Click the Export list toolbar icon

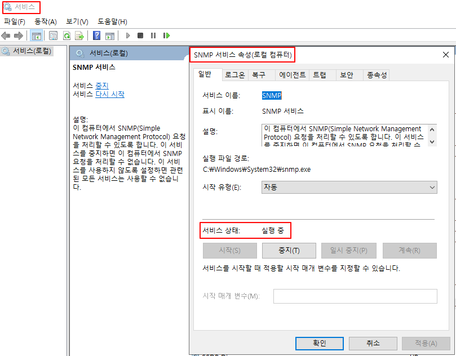point(79,35)
